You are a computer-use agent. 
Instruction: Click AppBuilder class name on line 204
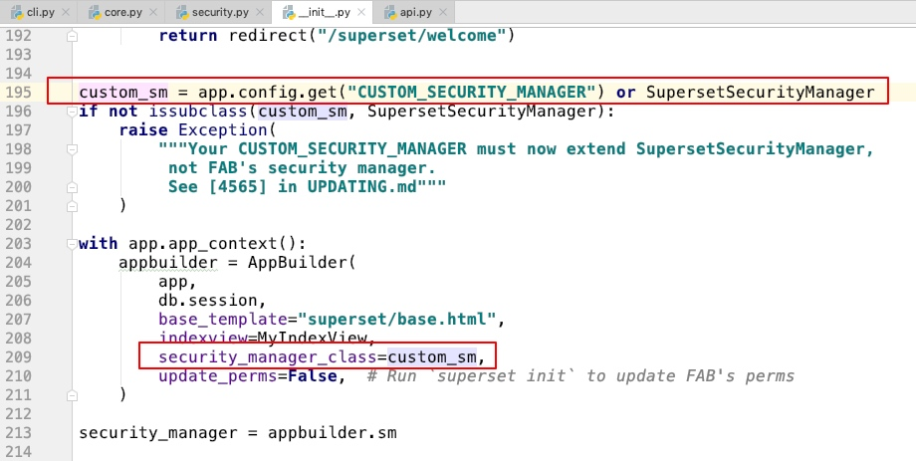(297, 263)
